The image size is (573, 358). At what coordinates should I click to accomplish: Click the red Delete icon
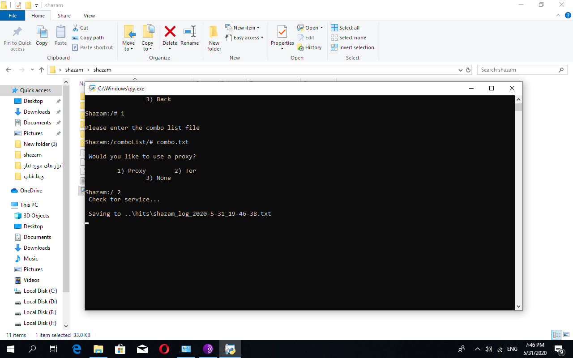(170, 31)
